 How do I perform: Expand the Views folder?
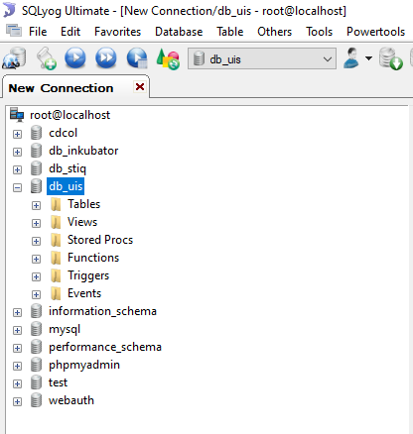[x=36, y=223]
